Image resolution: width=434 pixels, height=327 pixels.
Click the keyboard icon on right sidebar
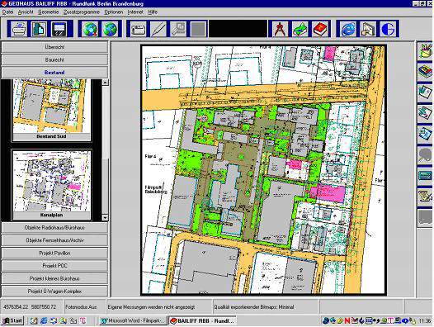click(x=425, y=176)
